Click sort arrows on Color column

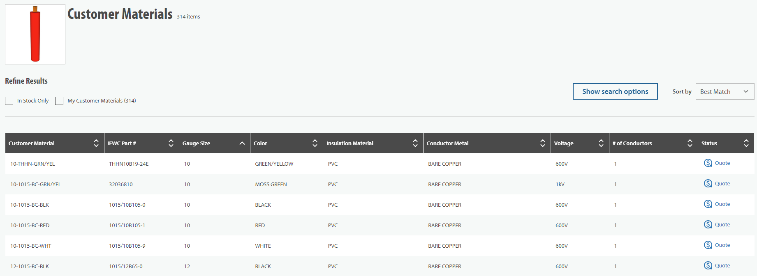click(315, 143)
